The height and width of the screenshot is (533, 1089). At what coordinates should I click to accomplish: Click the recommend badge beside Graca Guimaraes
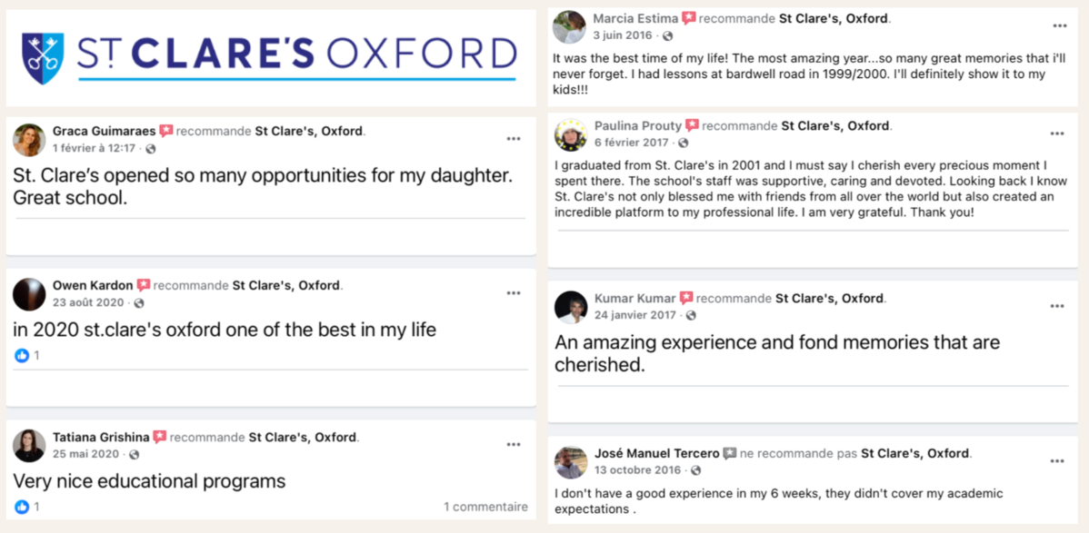(x=166, y=132)
